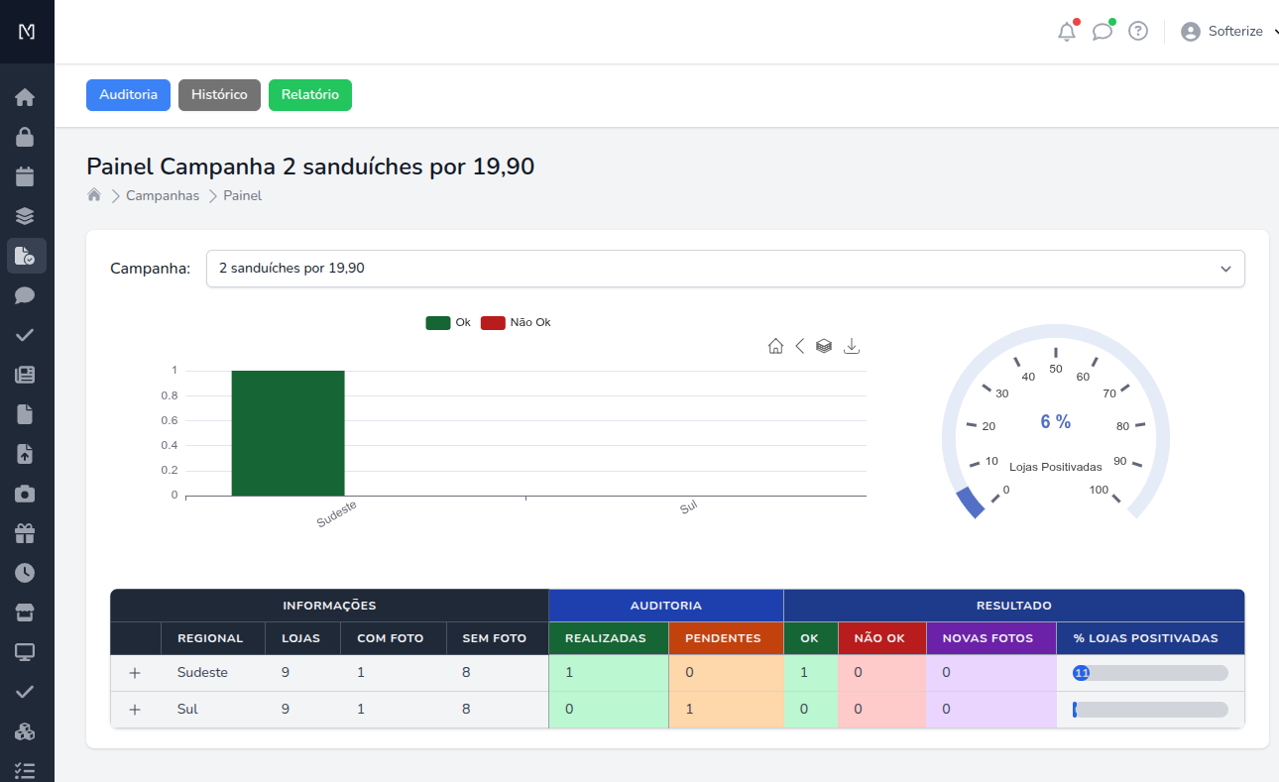1279x782 pixels.
Task: Click the clock icon in the sidebar
Action: (x=27, y=572)
